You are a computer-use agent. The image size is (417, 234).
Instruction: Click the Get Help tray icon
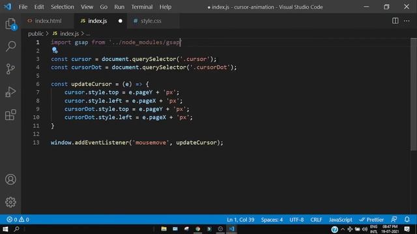334,229
